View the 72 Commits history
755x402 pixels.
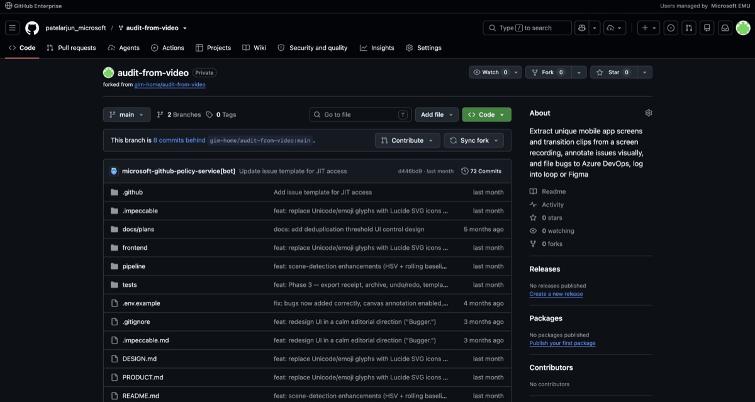click(481, 171)
